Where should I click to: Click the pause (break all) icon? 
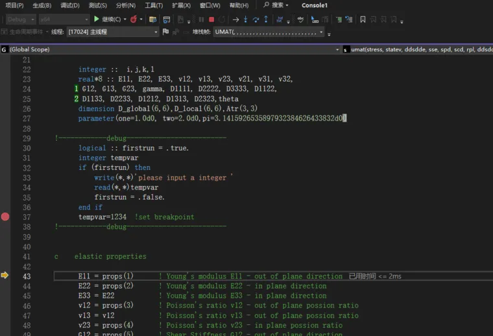pos(201,19)
